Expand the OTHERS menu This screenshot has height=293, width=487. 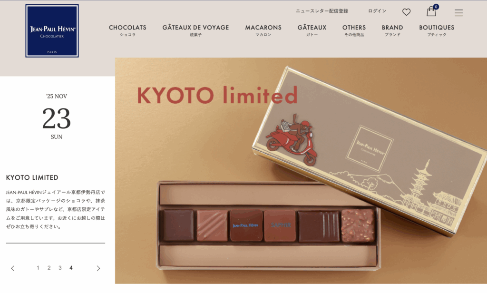tap(354, 30)
